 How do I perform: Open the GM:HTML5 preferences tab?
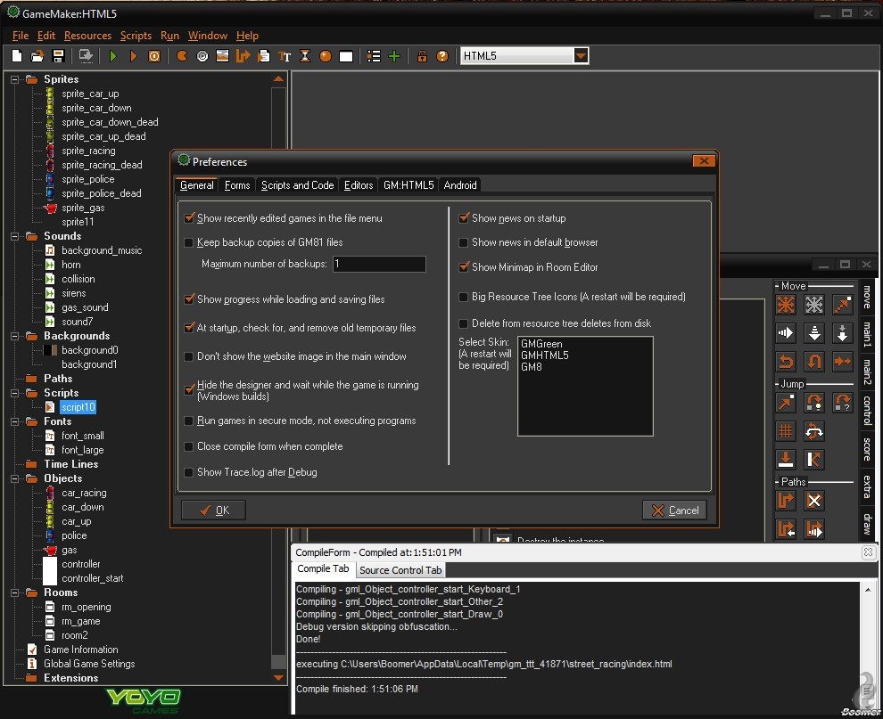408,185
